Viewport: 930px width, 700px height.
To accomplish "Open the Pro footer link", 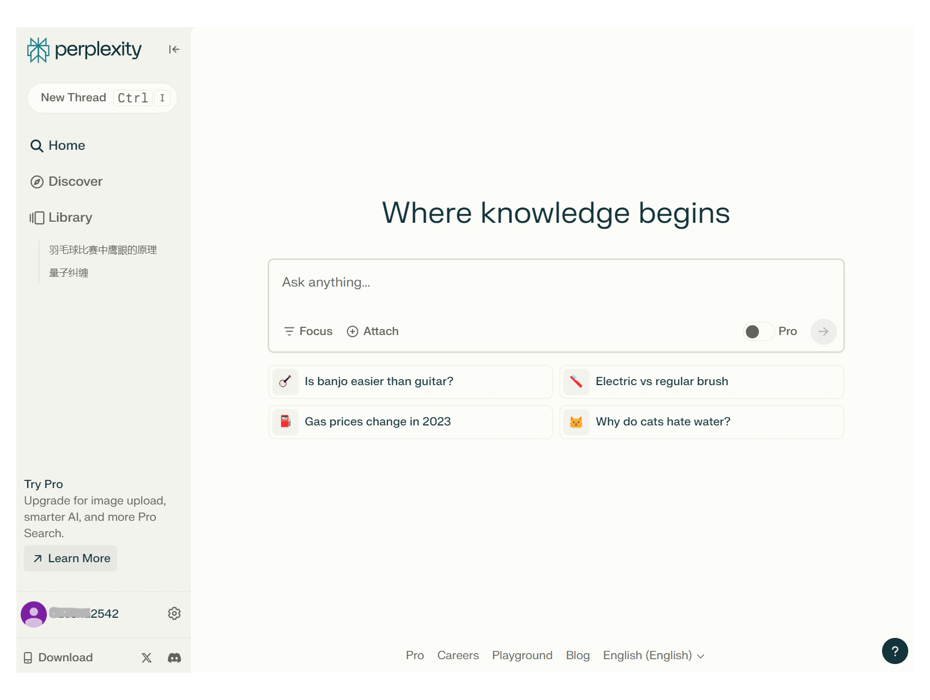I will click(x=415, y=655).
